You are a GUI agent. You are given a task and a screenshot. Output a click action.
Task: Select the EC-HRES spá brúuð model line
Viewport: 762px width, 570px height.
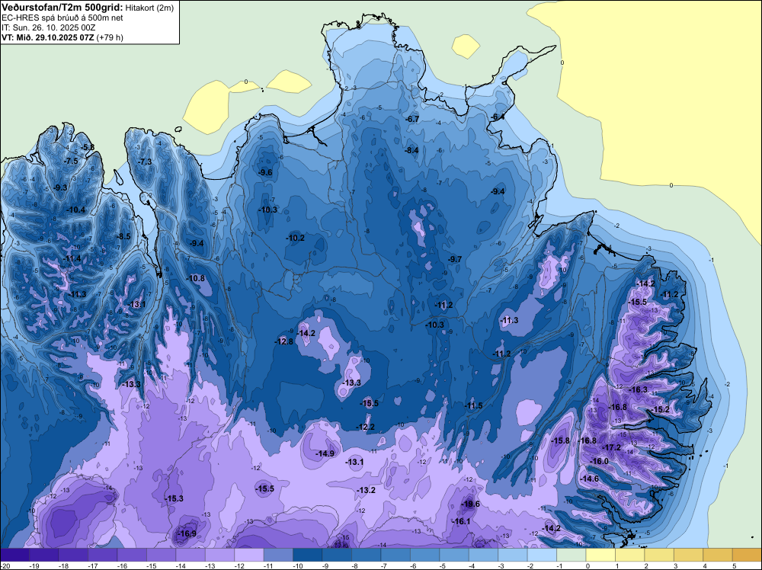pyautogui.click(x=62, y=18)
